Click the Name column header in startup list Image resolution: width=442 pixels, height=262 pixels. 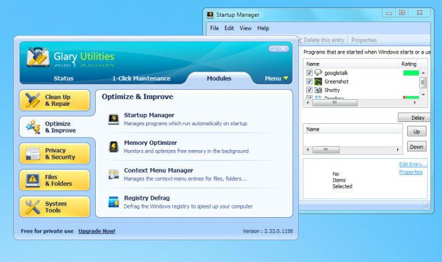point(351,64)
